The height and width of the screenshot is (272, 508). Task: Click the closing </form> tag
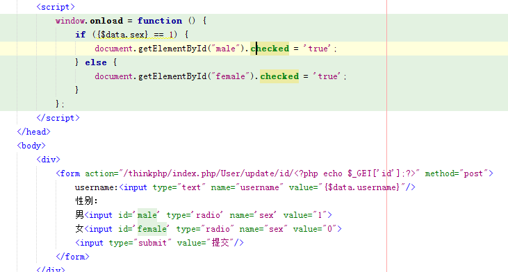(72, 257)
